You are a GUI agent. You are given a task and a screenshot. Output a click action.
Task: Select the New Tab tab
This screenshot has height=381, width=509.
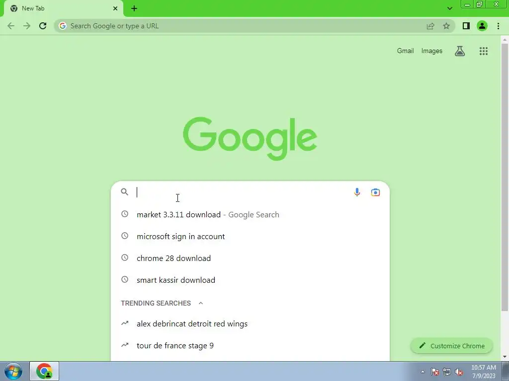(x=63, y=8)
